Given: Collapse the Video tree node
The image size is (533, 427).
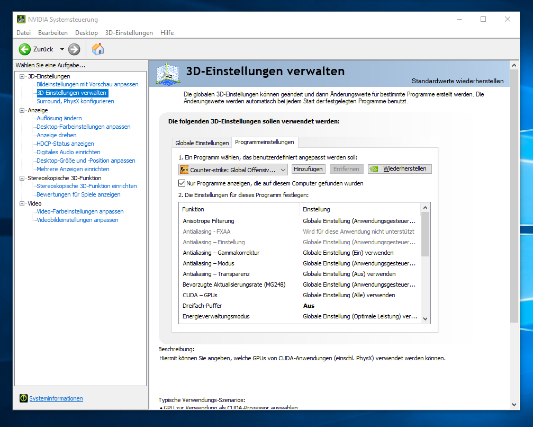Looking at the screenshot, I should pos(22,203).
